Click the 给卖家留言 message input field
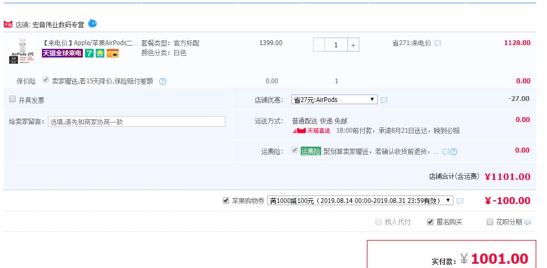The height and width of the screenshot is (268, 547). pyautogui.click(x=137, y=121)
